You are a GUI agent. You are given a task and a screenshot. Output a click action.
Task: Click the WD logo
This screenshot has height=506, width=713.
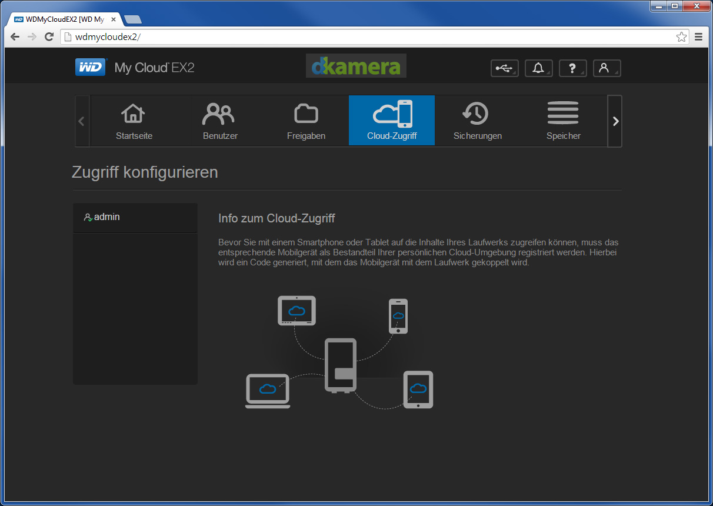(x=91, y=68)
